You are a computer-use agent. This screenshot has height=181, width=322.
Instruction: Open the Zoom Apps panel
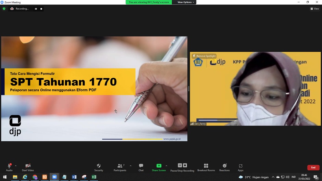pyautogui.click(x=240, y=167)
